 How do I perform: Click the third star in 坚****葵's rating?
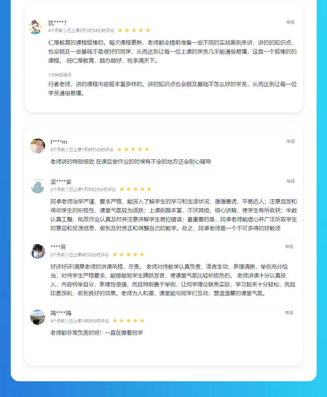click(135, 189)
